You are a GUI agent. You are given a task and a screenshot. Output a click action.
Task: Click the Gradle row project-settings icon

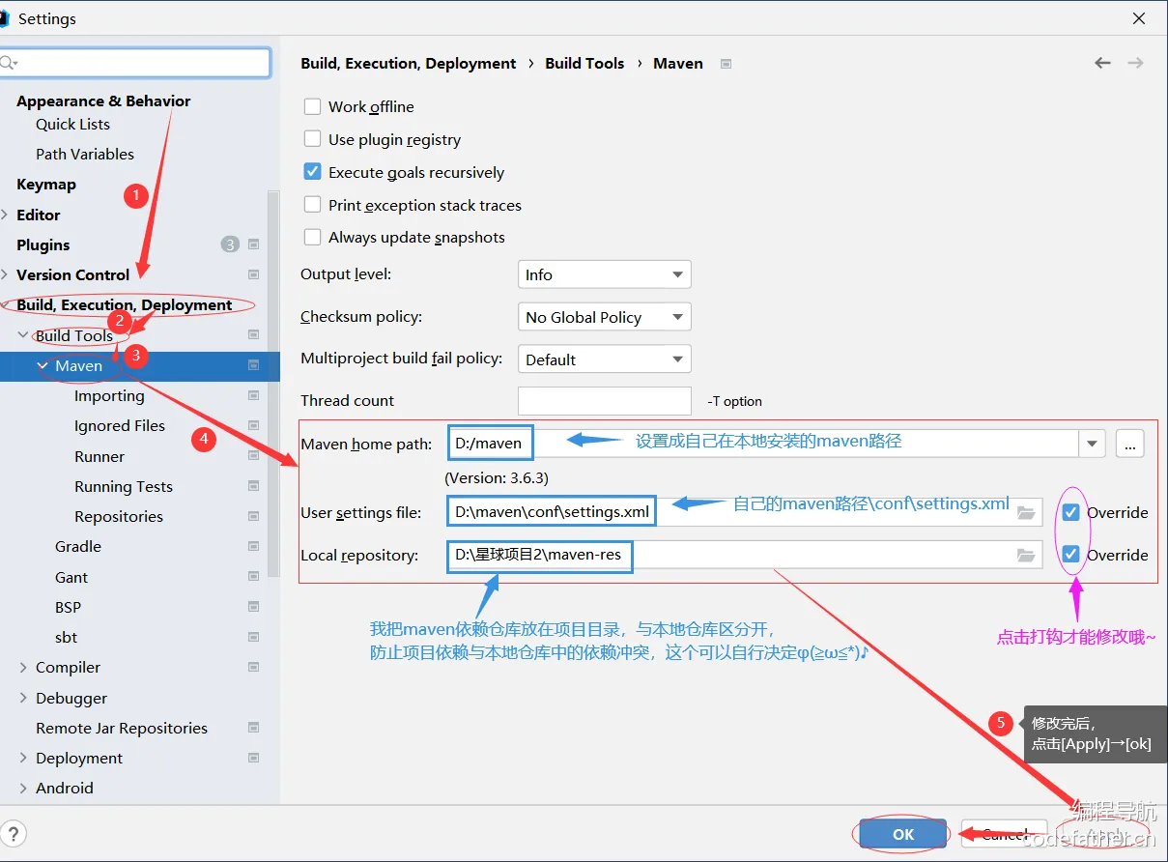click(253, 546)
